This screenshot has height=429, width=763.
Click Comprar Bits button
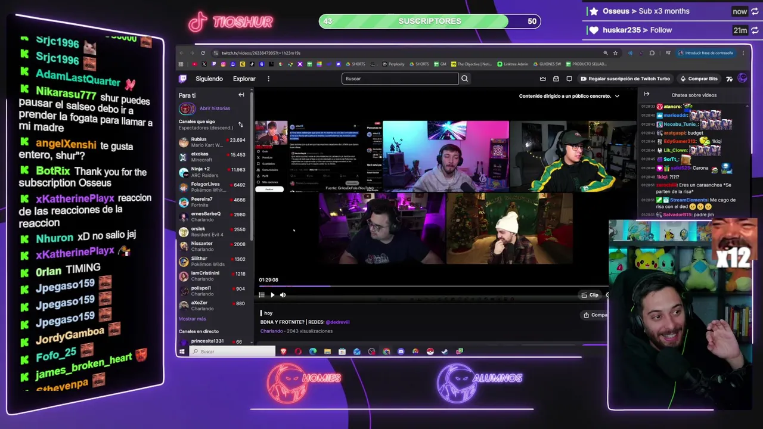pos(699,79)
